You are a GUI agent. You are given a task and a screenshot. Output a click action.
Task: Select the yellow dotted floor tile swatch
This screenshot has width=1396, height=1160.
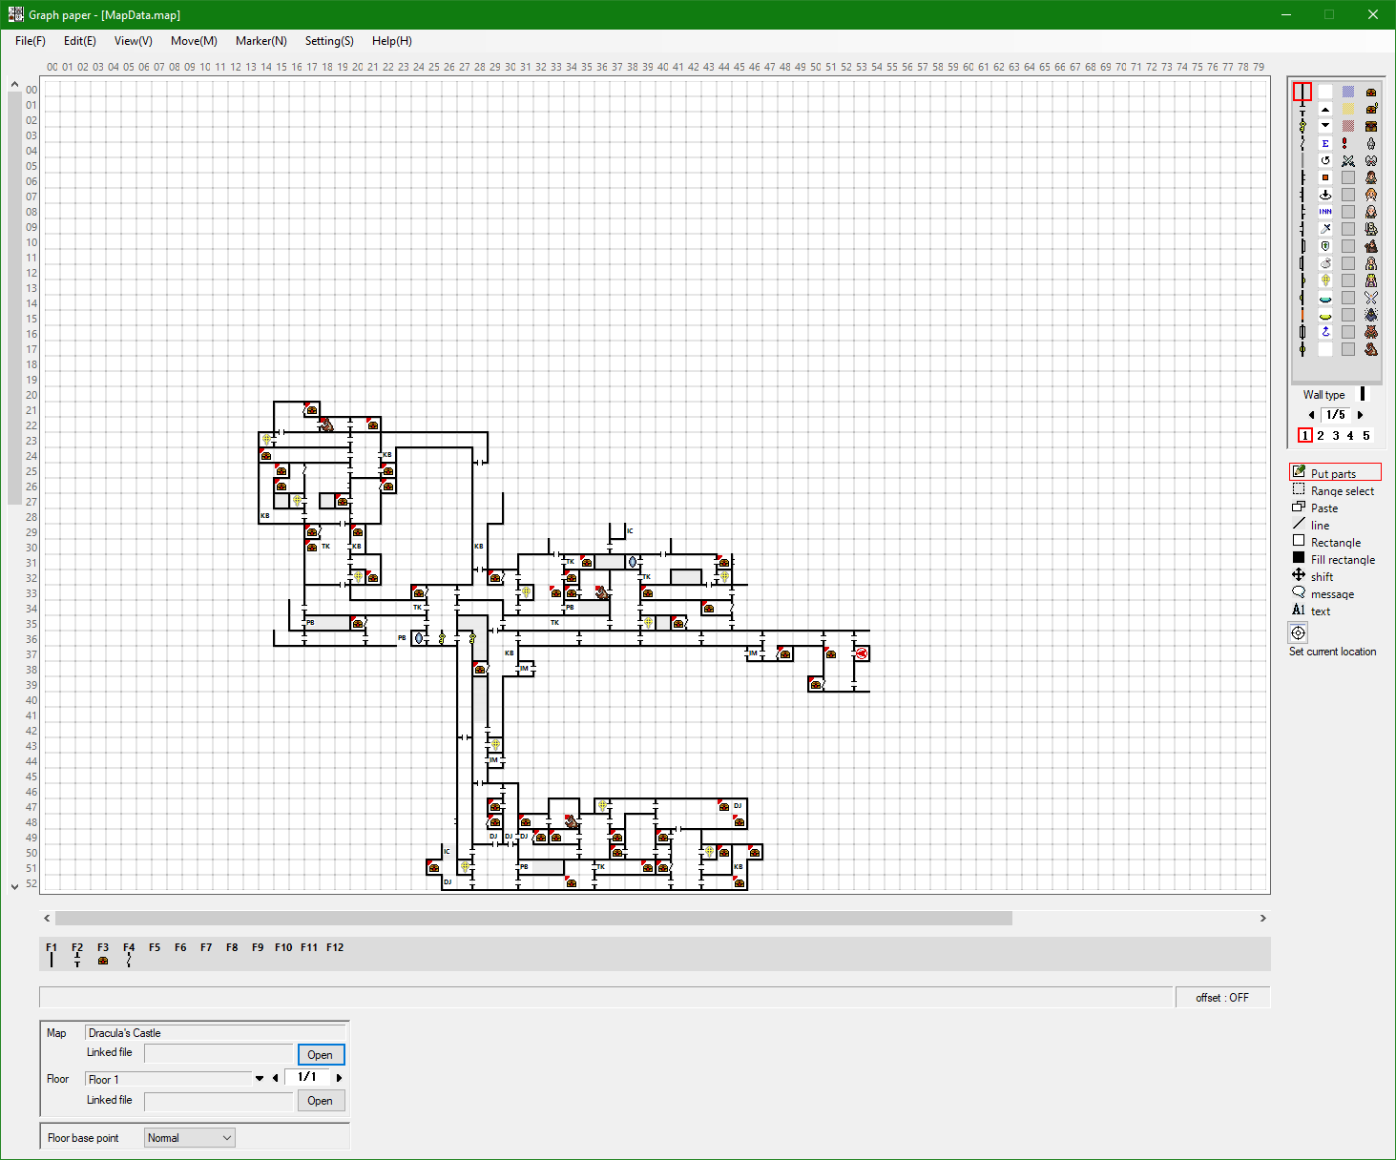pos(1348,109)
